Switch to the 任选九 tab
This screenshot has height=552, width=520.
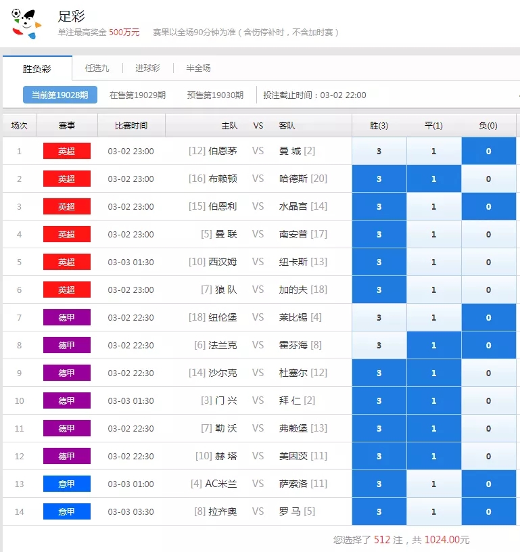[x=97, y=68]
